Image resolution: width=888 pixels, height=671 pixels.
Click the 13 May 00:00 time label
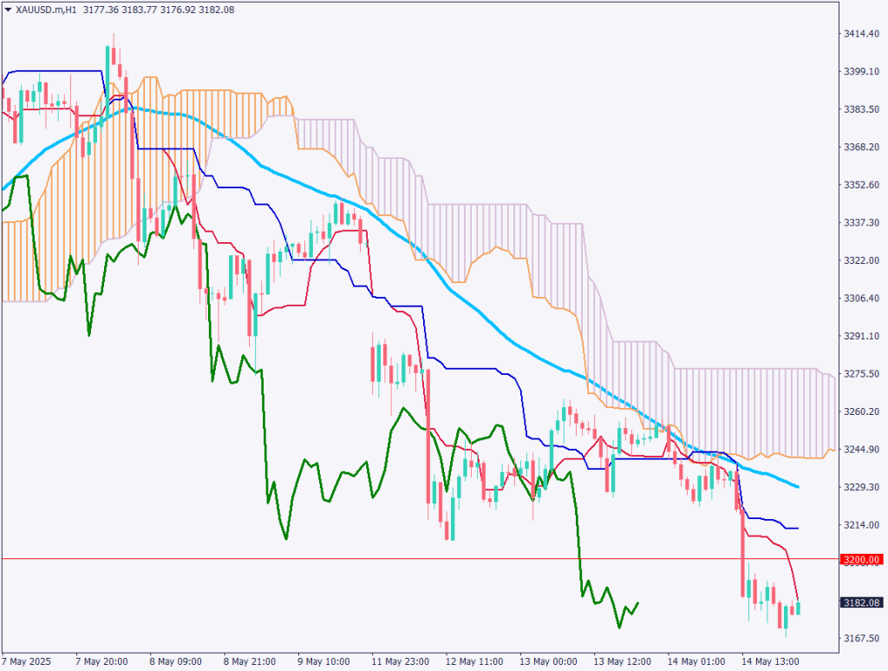pos(547,661)
